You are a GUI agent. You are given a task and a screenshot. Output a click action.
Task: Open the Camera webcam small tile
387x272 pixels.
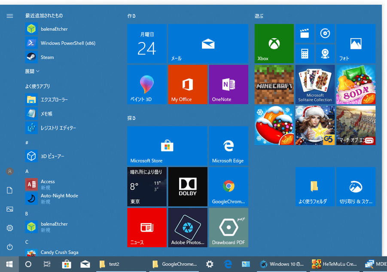tap(325, 54)
